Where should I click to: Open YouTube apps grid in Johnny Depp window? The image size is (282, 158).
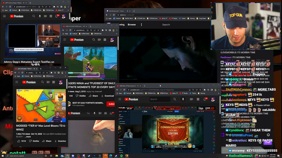point(51,16)
